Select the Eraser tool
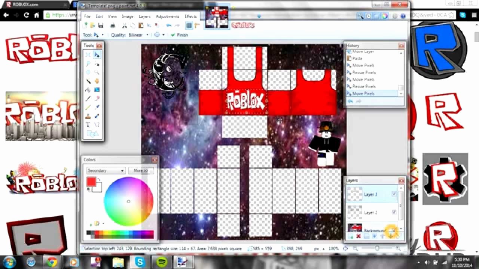This screenshot has height=269, width=479. tap(97, 99)
